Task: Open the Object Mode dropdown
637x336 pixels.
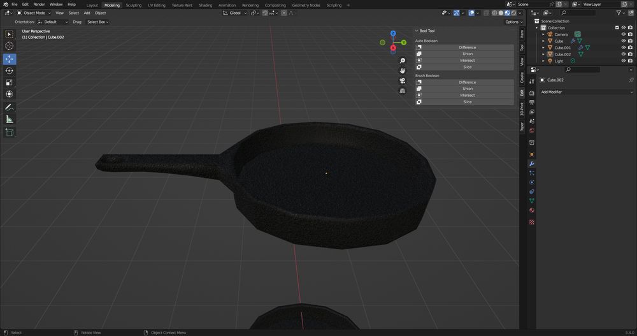Action: point(34,13)
